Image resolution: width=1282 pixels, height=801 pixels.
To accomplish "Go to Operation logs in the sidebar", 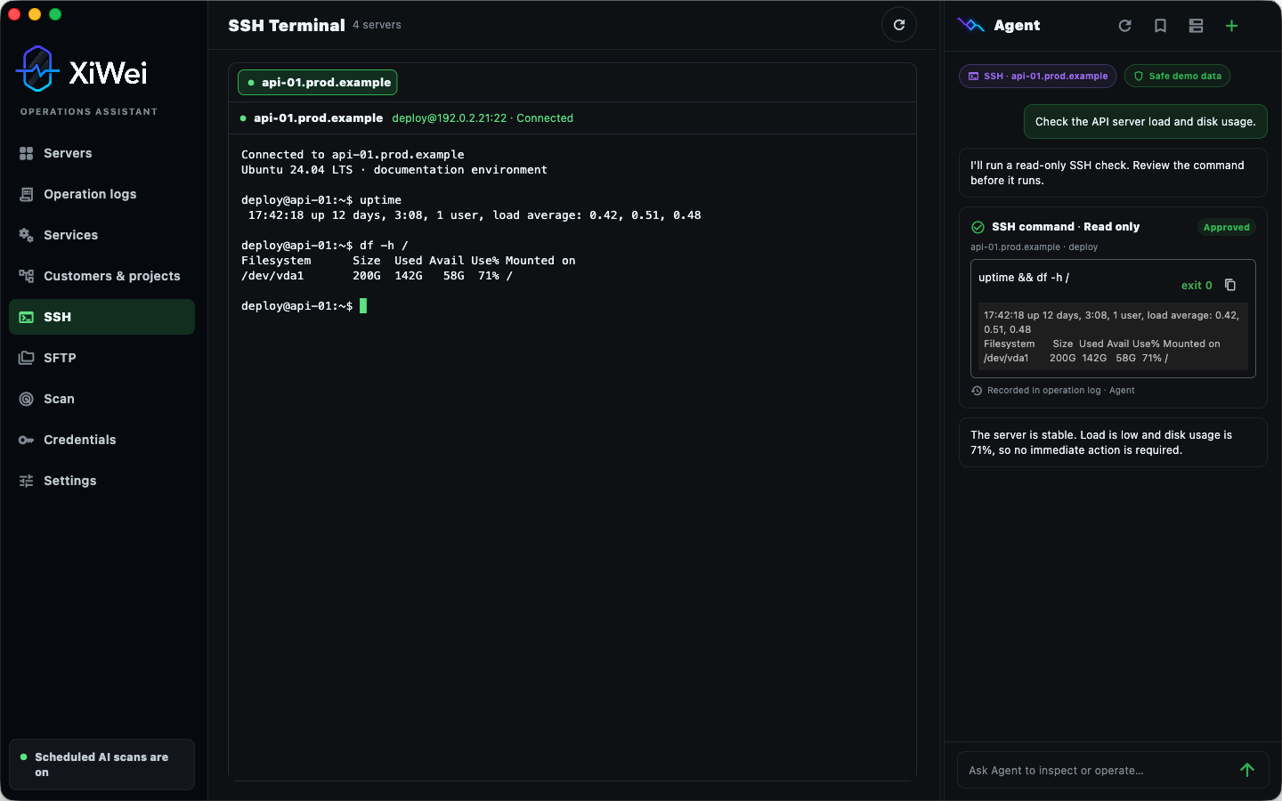I will click(101, 194).
